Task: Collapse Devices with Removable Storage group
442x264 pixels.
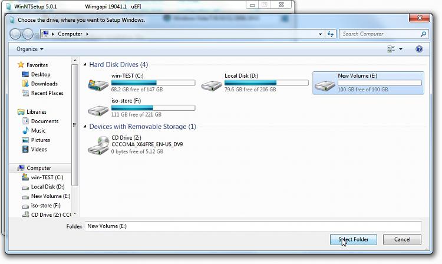Action: coord(85,127)
